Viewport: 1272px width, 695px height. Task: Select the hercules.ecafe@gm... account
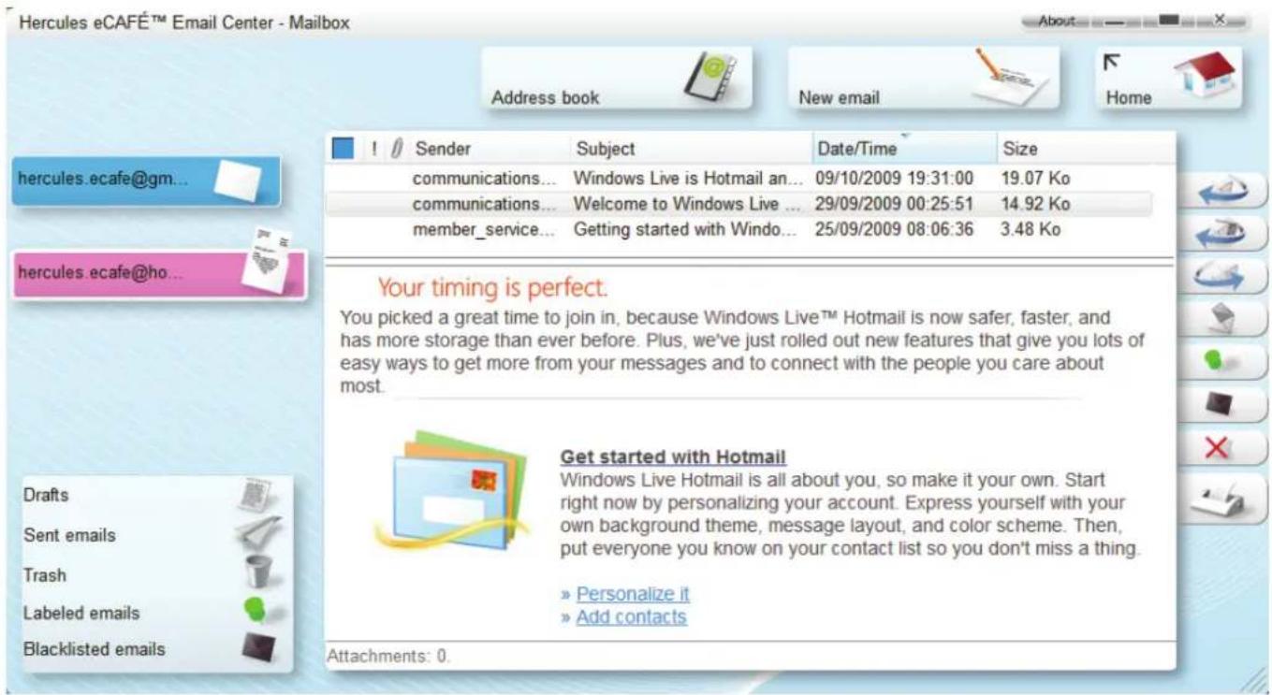coord(146,181)
